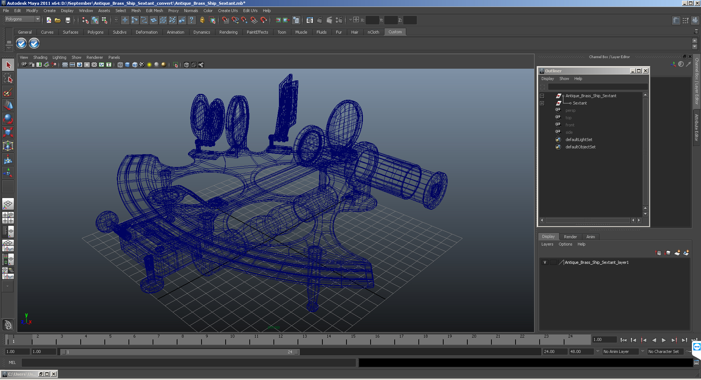701x380 pixels.
Task: Open selection mask dropdown arrow in status line
Action: [x=116, y=20]
